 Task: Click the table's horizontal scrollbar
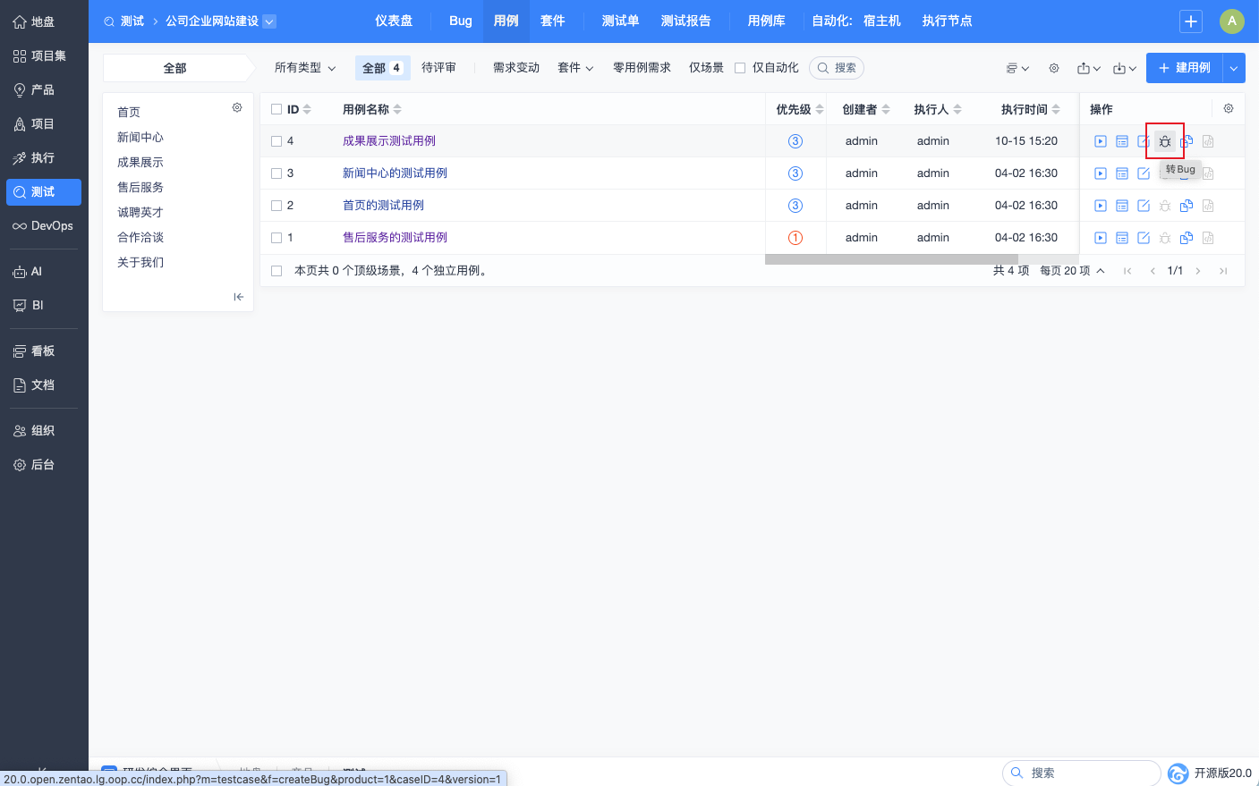point(890,259)
